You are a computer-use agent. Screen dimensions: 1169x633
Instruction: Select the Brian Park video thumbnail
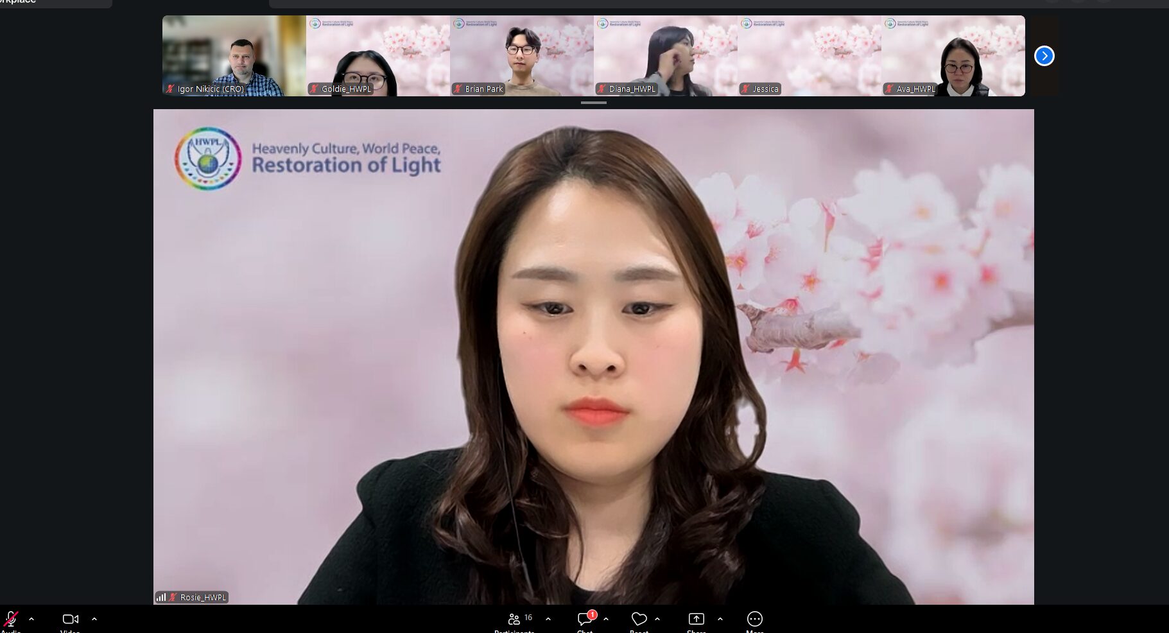521,56
